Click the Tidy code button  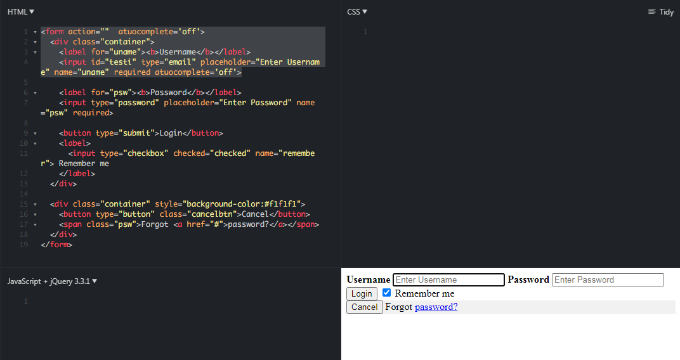[x=661, y=11]
